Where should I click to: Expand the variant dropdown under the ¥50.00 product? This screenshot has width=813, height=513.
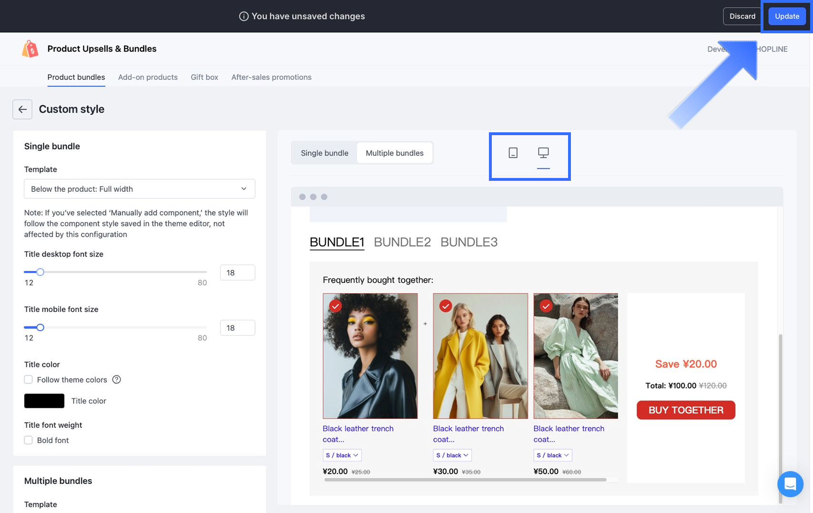tap(552, 455)
